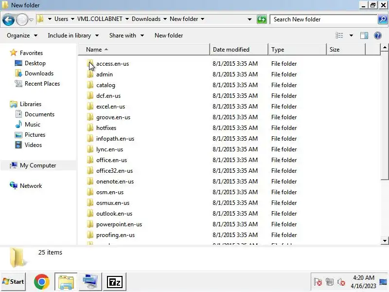This screenshot has width=389, height=292.
Task: Select the groove.en-us folder name
Action: coord(113,117)
